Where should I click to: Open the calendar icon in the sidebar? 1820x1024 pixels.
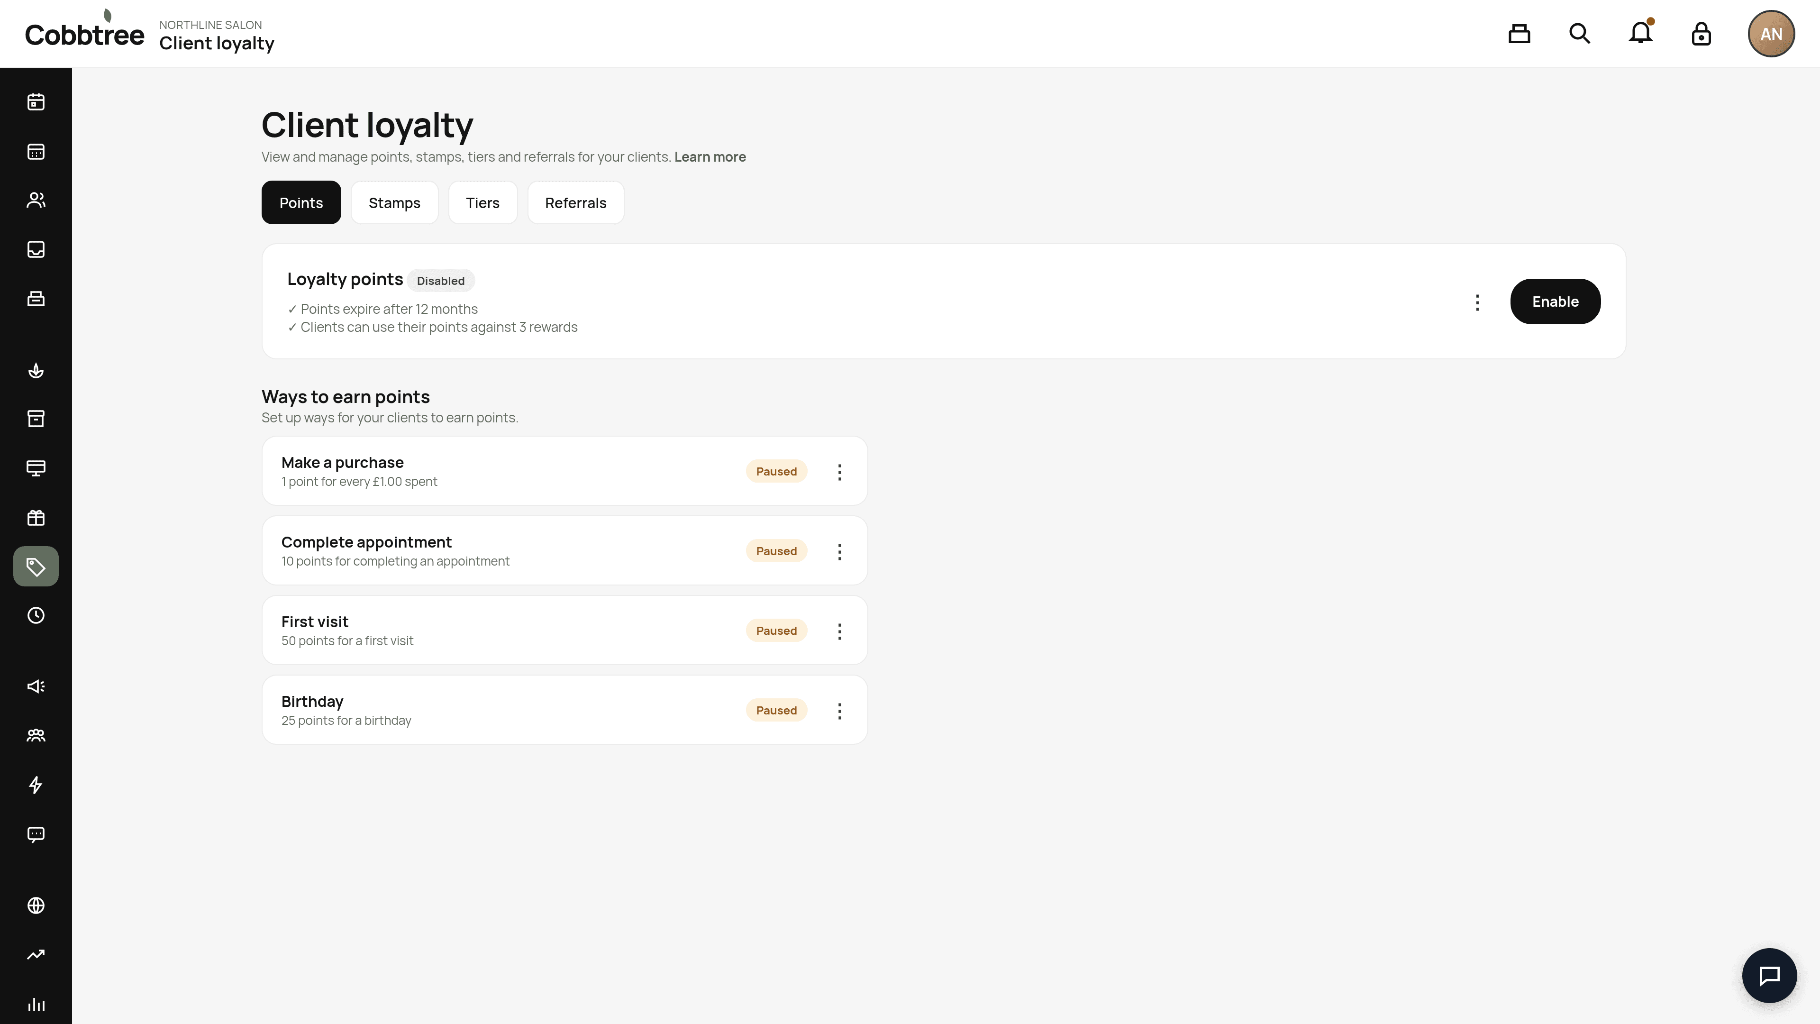pos(36,102)
